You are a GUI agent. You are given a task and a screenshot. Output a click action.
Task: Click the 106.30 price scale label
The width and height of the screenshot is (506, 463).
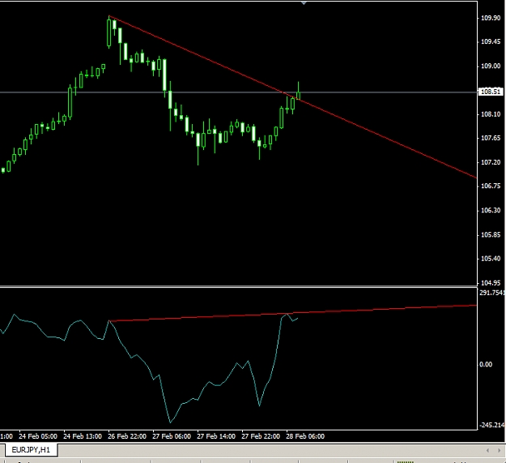pyautogui.click(x=491, y=211)
